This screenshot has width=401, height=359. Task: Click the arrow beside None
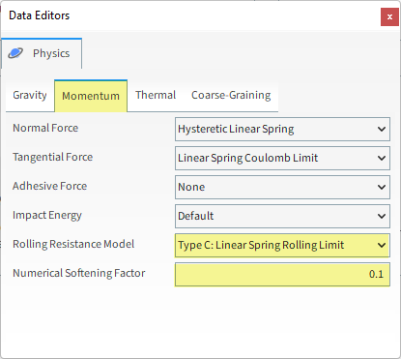[382, 188]
